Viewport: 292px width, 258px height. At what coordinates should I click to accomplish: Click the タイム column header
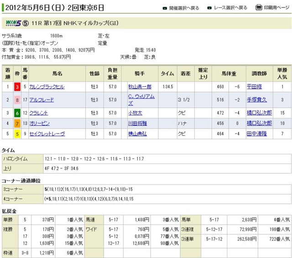167,74
